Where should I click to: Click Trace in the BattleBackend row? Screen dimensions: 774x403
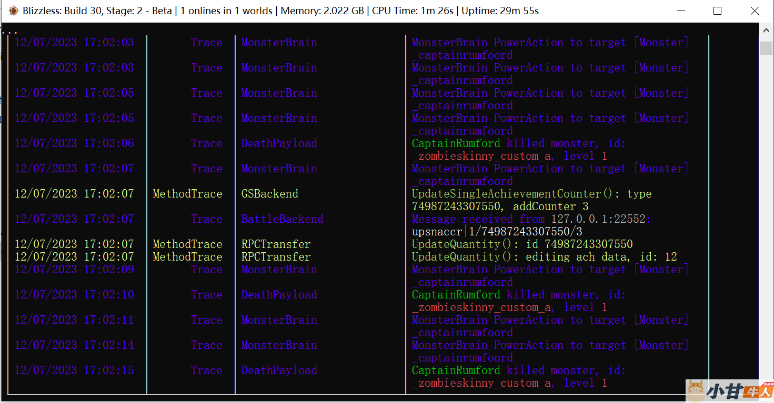pos(206,219)
